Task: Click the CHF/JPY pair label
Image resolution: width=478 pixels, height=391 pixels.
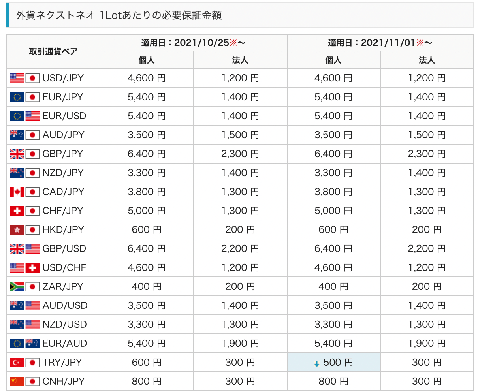Action: click(x=63, y=211)
